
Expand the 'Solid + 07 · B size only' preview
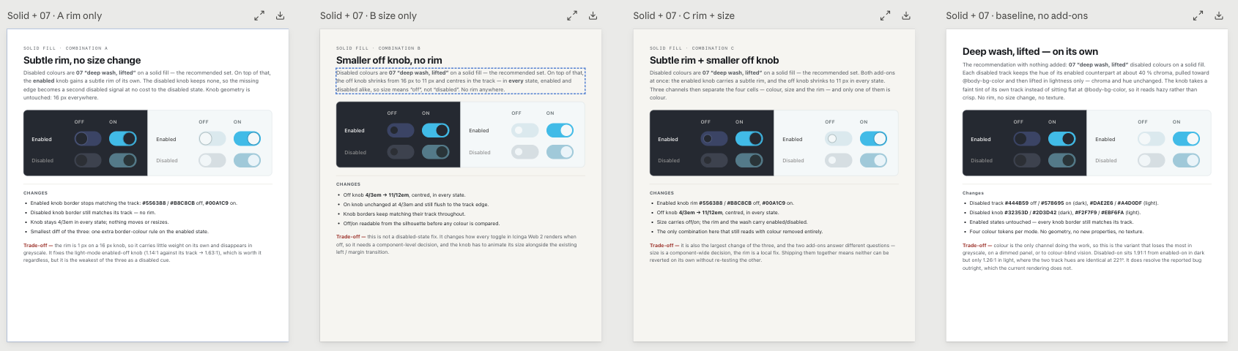572,15
